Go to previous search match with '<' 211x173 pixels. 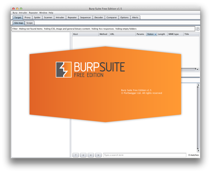click(83, 155)
